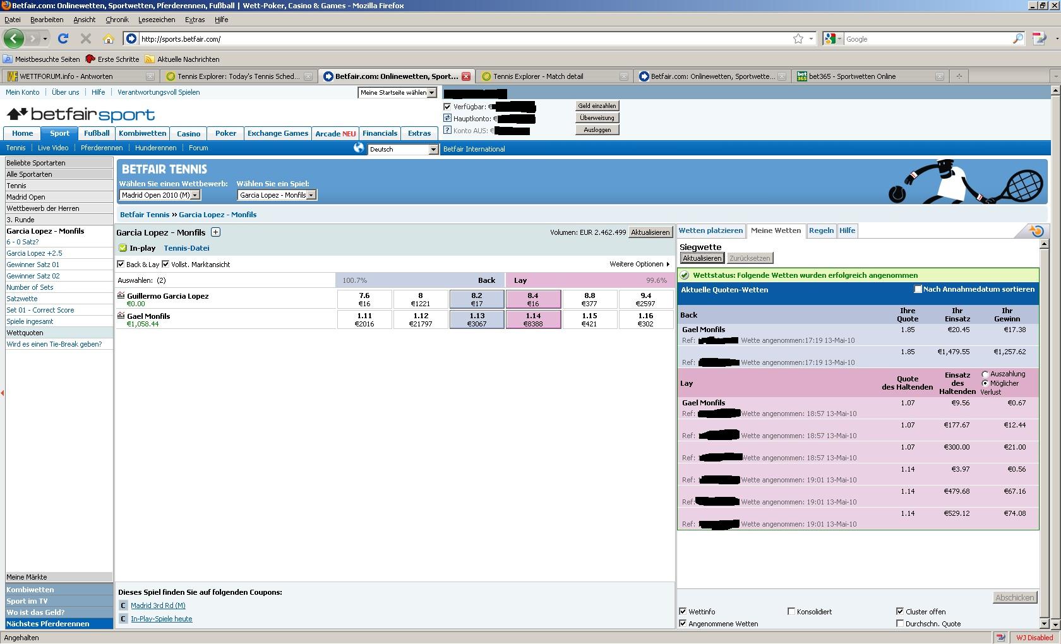Screen dimensions: 1061x644
Task: Click page vertical scrollbar down arrow
Action: pos(1055,624)
